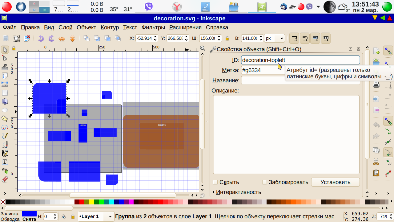Check the Заблокировать checkbox
The image size is (394, 222).
coord(265,182)
